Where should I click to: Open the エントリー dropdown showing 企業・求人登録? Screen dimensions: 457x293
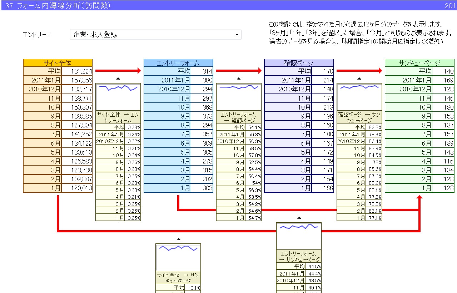(156, 35)
